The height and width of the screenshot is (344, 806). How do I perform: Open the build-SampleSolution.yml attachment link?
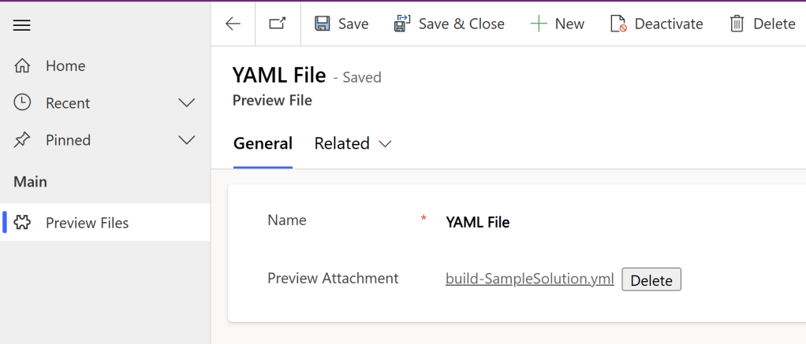tap(529, 279)
